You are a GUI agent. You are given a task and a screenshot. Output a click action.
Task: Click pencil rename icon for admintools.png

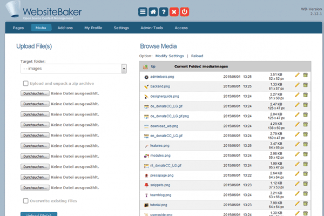click(x=297, y=75)
